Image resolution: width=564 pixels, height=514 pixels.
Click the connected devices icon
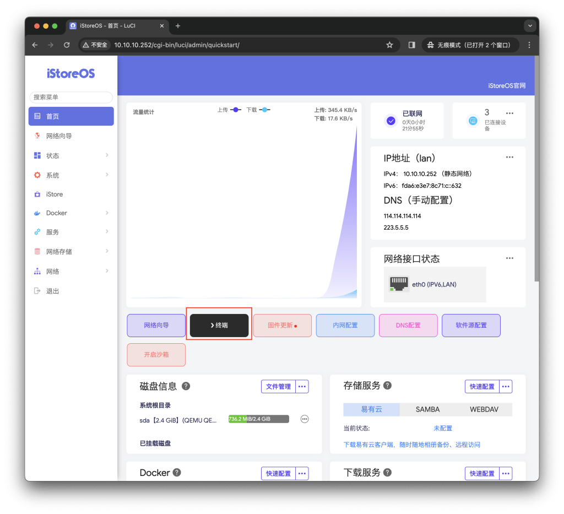tap(473, 121)
